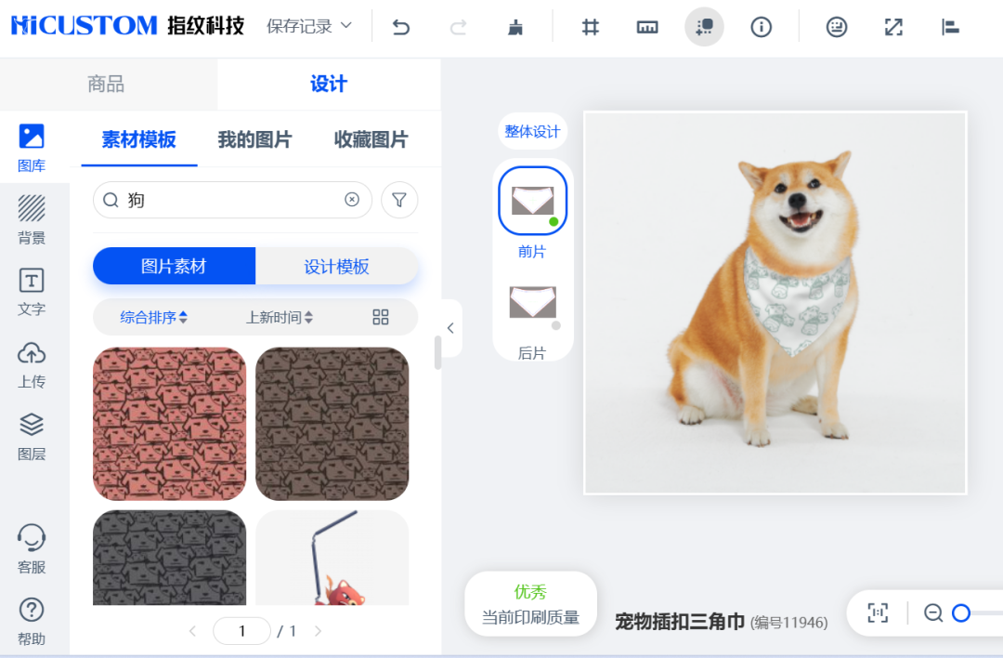Open the 收藏图片 favorites tab
Screen dimensions: 1003x658
coord(369,139)
